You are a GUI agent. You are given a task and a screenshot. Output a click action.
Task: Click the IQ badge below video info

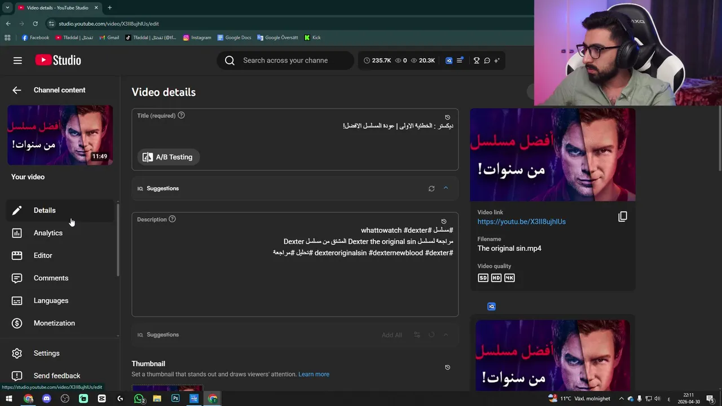click(x=491, y=307)
